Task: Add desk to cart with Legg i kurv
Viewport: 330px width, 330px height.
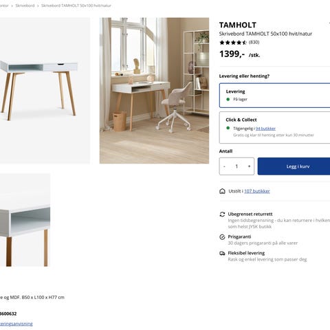Action: (294, 166)
